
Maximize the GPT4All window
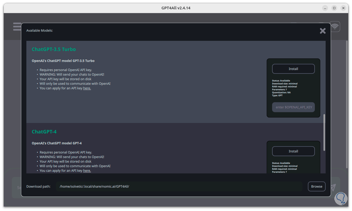point(334,8)
